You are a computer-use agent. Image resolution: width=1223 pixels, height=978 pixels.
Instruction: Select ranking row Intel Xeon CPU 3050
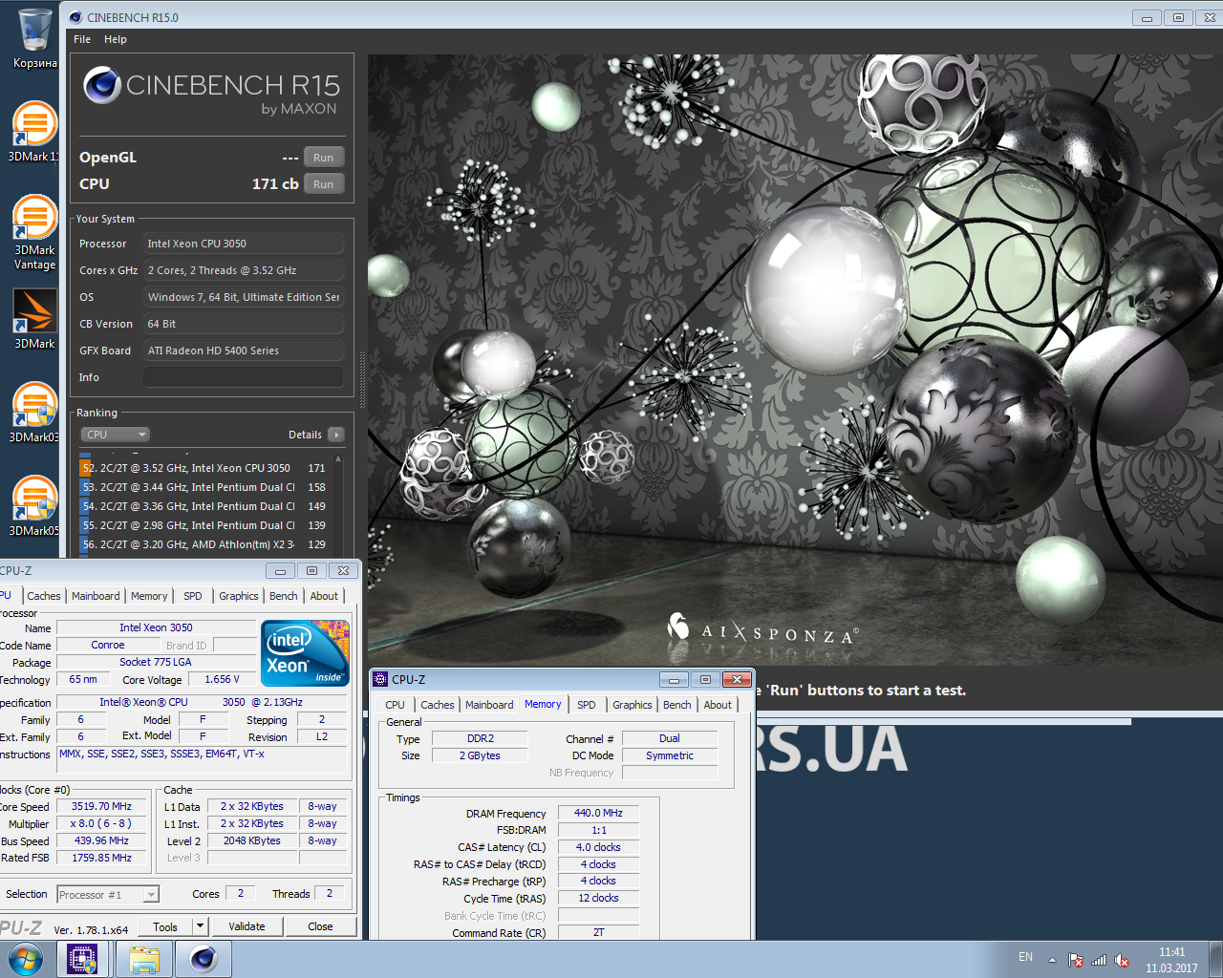point(204,468)
